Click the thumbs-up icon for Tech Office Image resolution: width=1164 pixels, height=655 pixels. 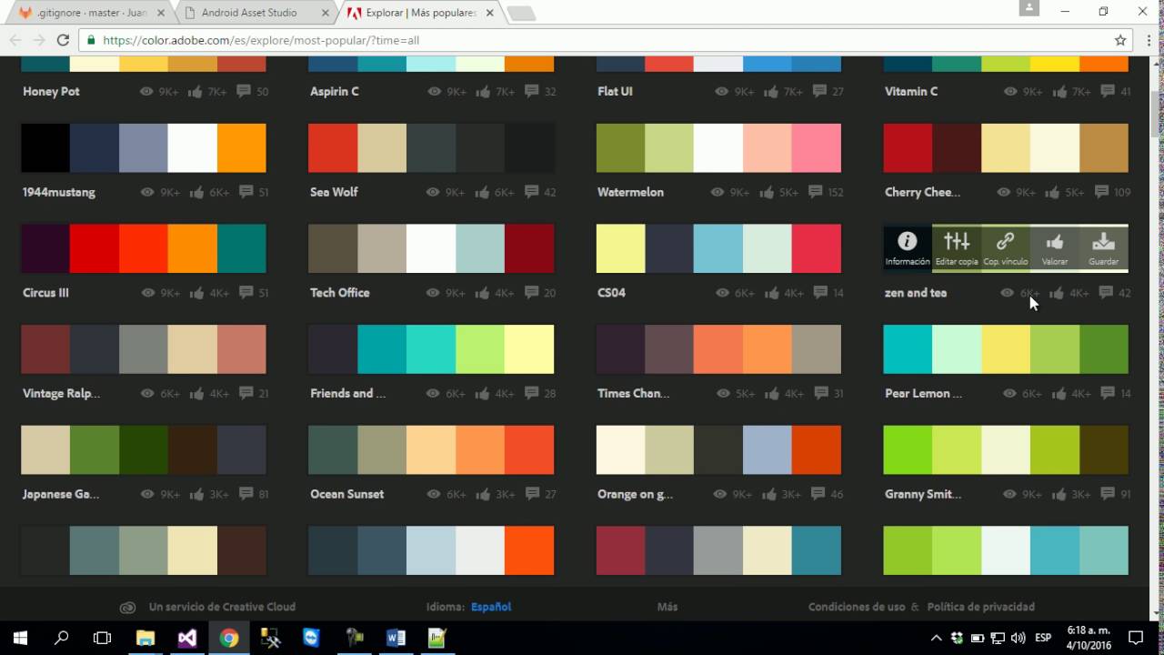click(483, 293)
